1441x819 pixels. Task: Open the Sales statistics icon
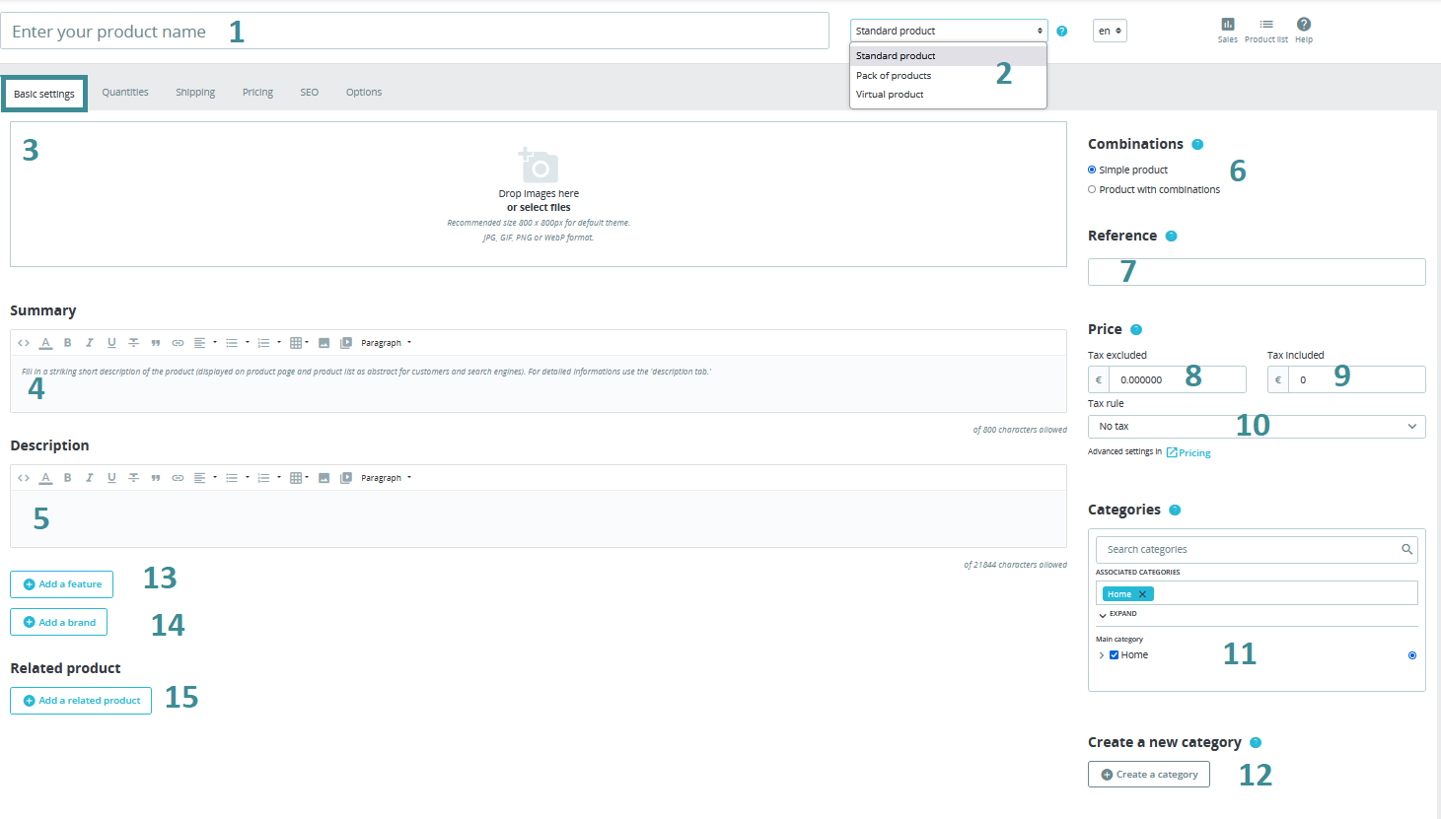click(x=1227, y=25)
